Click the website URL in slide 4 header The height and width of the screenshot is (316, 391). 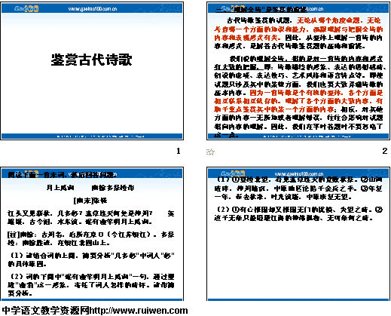pyautogui.click(x=299, y=173)
